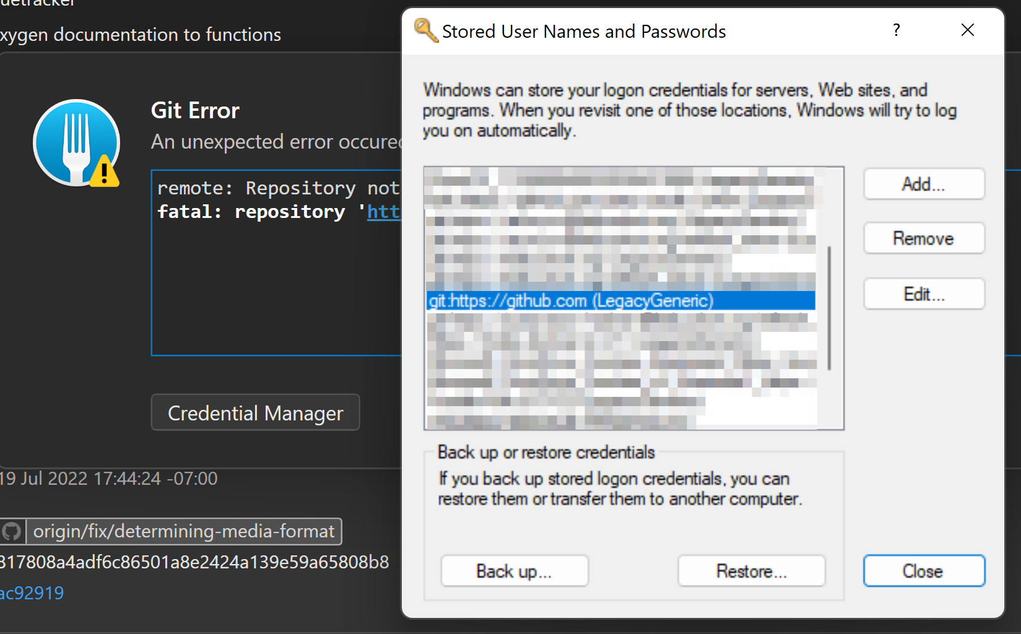Close the Stored User Names and Passwords dialog
The width and height of the screenshot is (1021, 634).
point(923,570)
